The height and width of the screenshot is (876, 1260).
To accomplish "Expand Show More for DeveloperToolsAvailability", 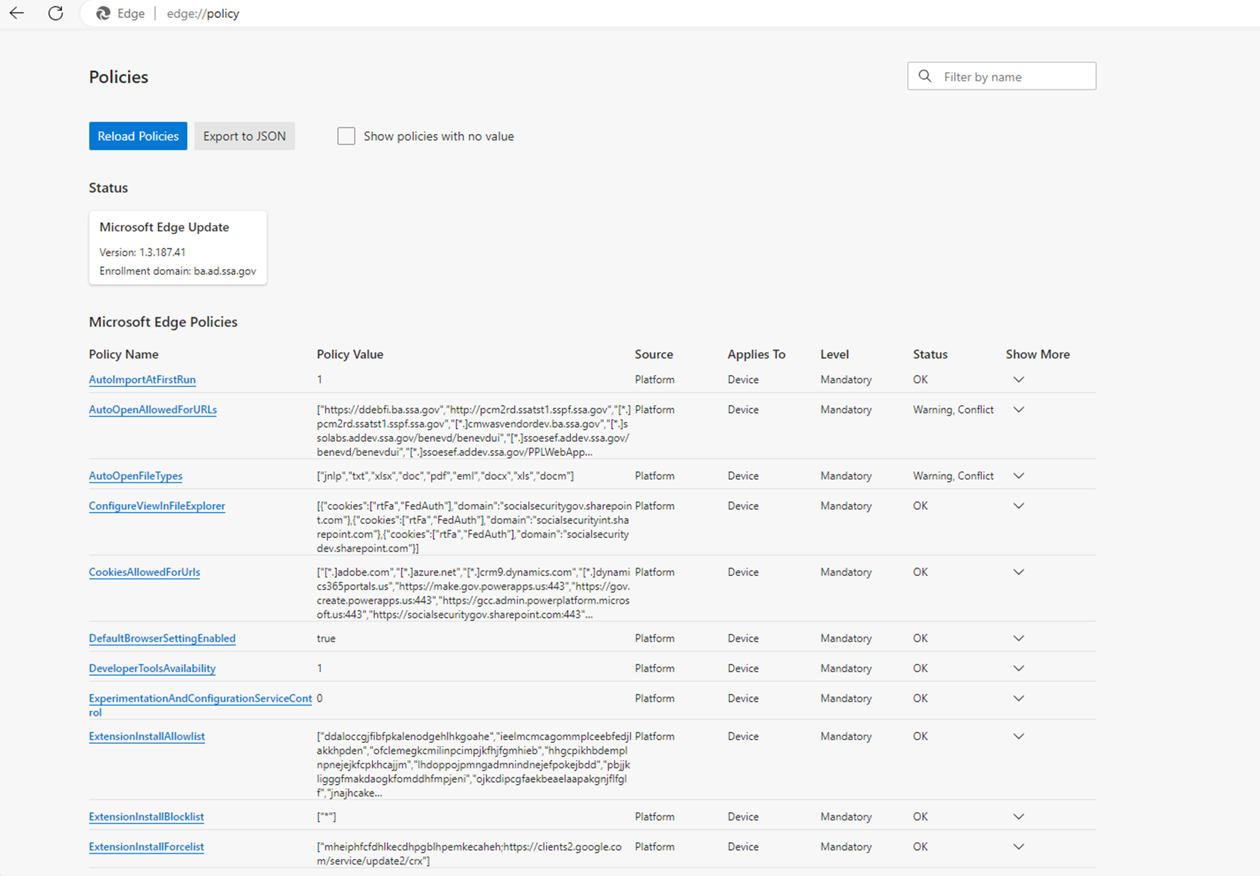I will (x=1019, y=667).
